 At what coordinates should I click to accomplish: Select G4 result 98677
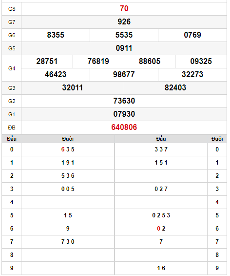124,74
